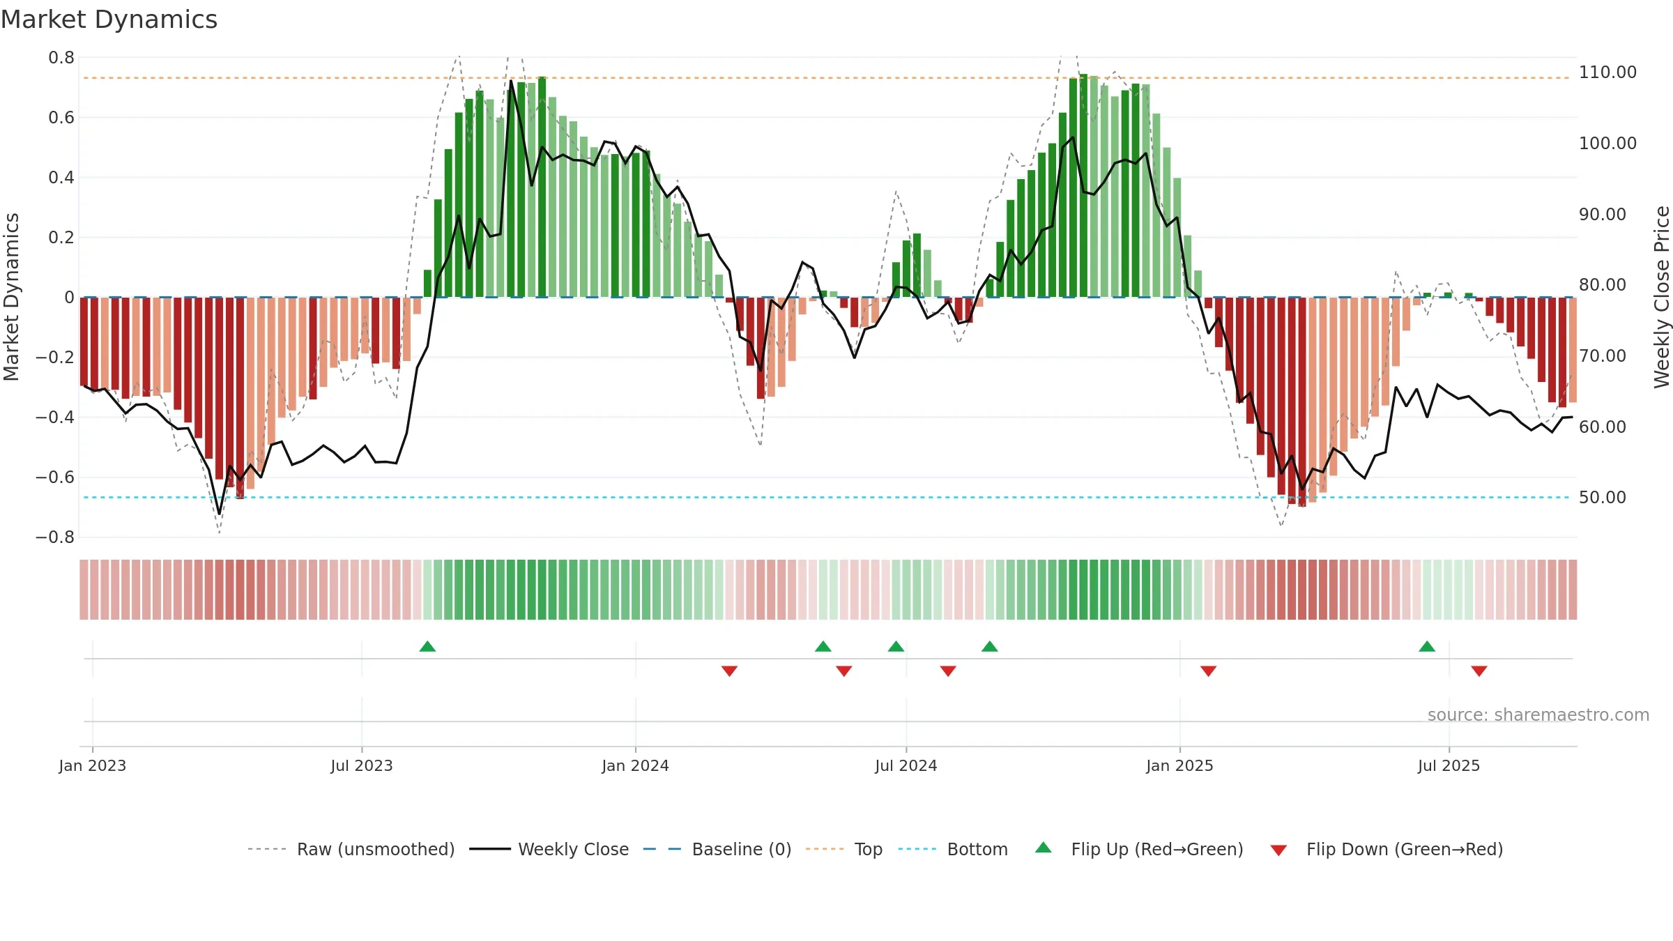The image size is (1673, 941).
Task: Click the red flip-down triangle after Jul 2025
Action: point(1479,671)
